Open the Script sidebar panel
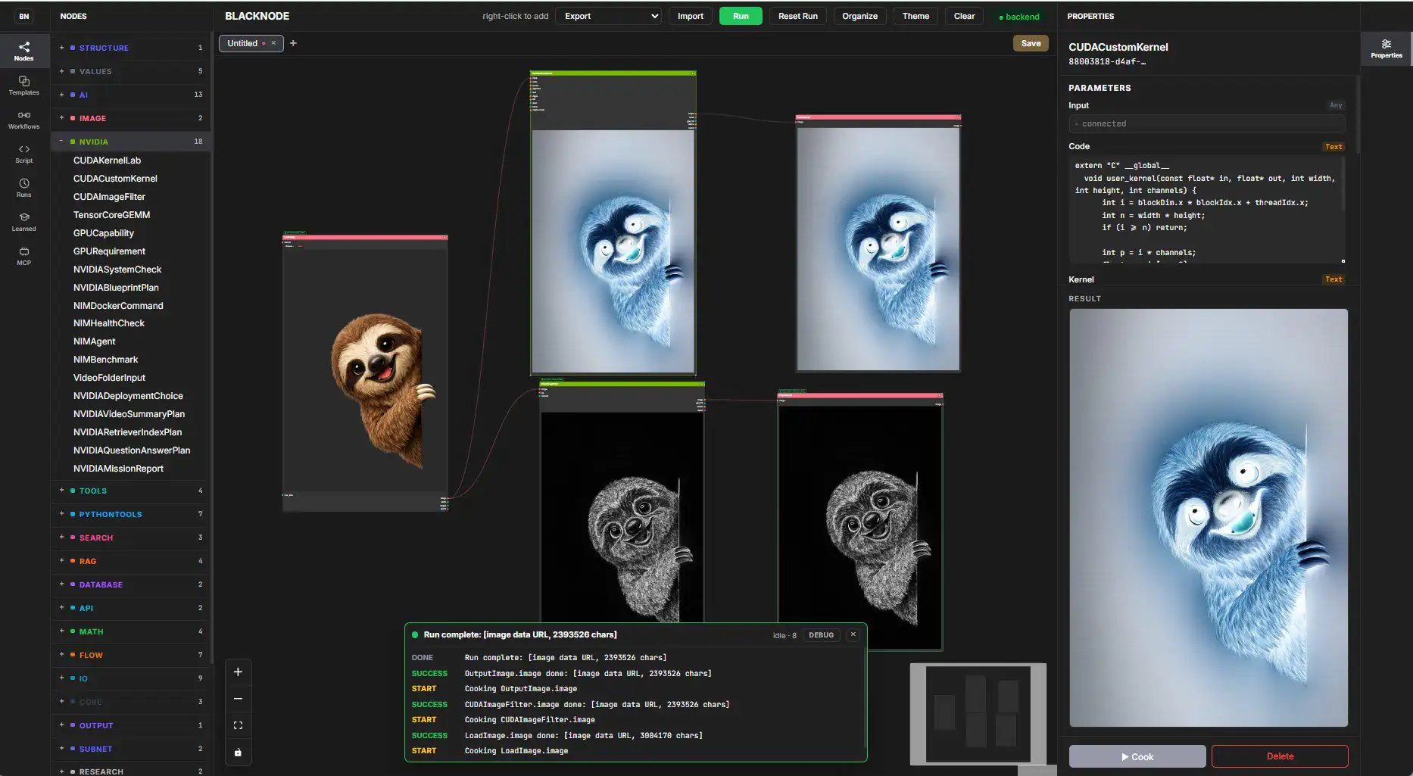The height and width of the screenshot is (776, 1413). point(24,154)
